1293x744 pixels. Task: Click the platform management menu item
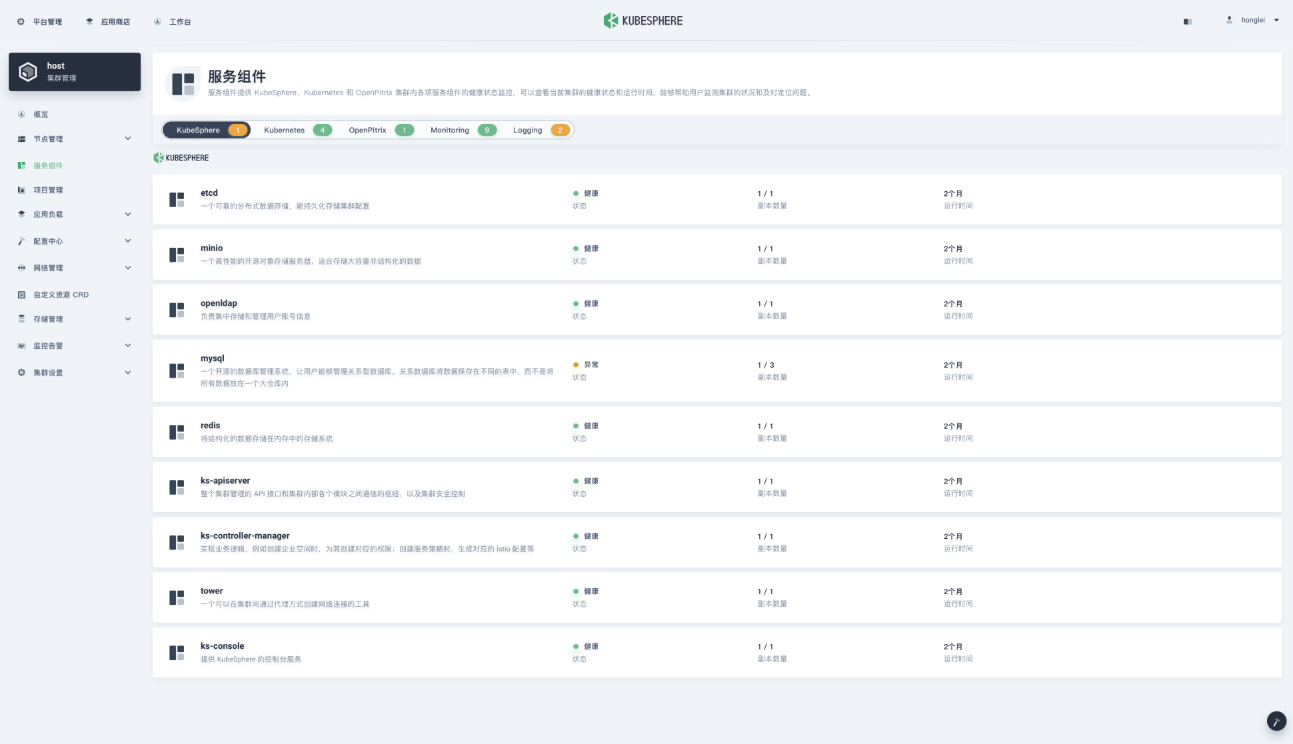(42, 21)
